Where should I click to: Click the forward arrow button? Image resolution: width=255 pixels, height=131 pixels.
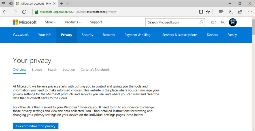pos(15,12)
